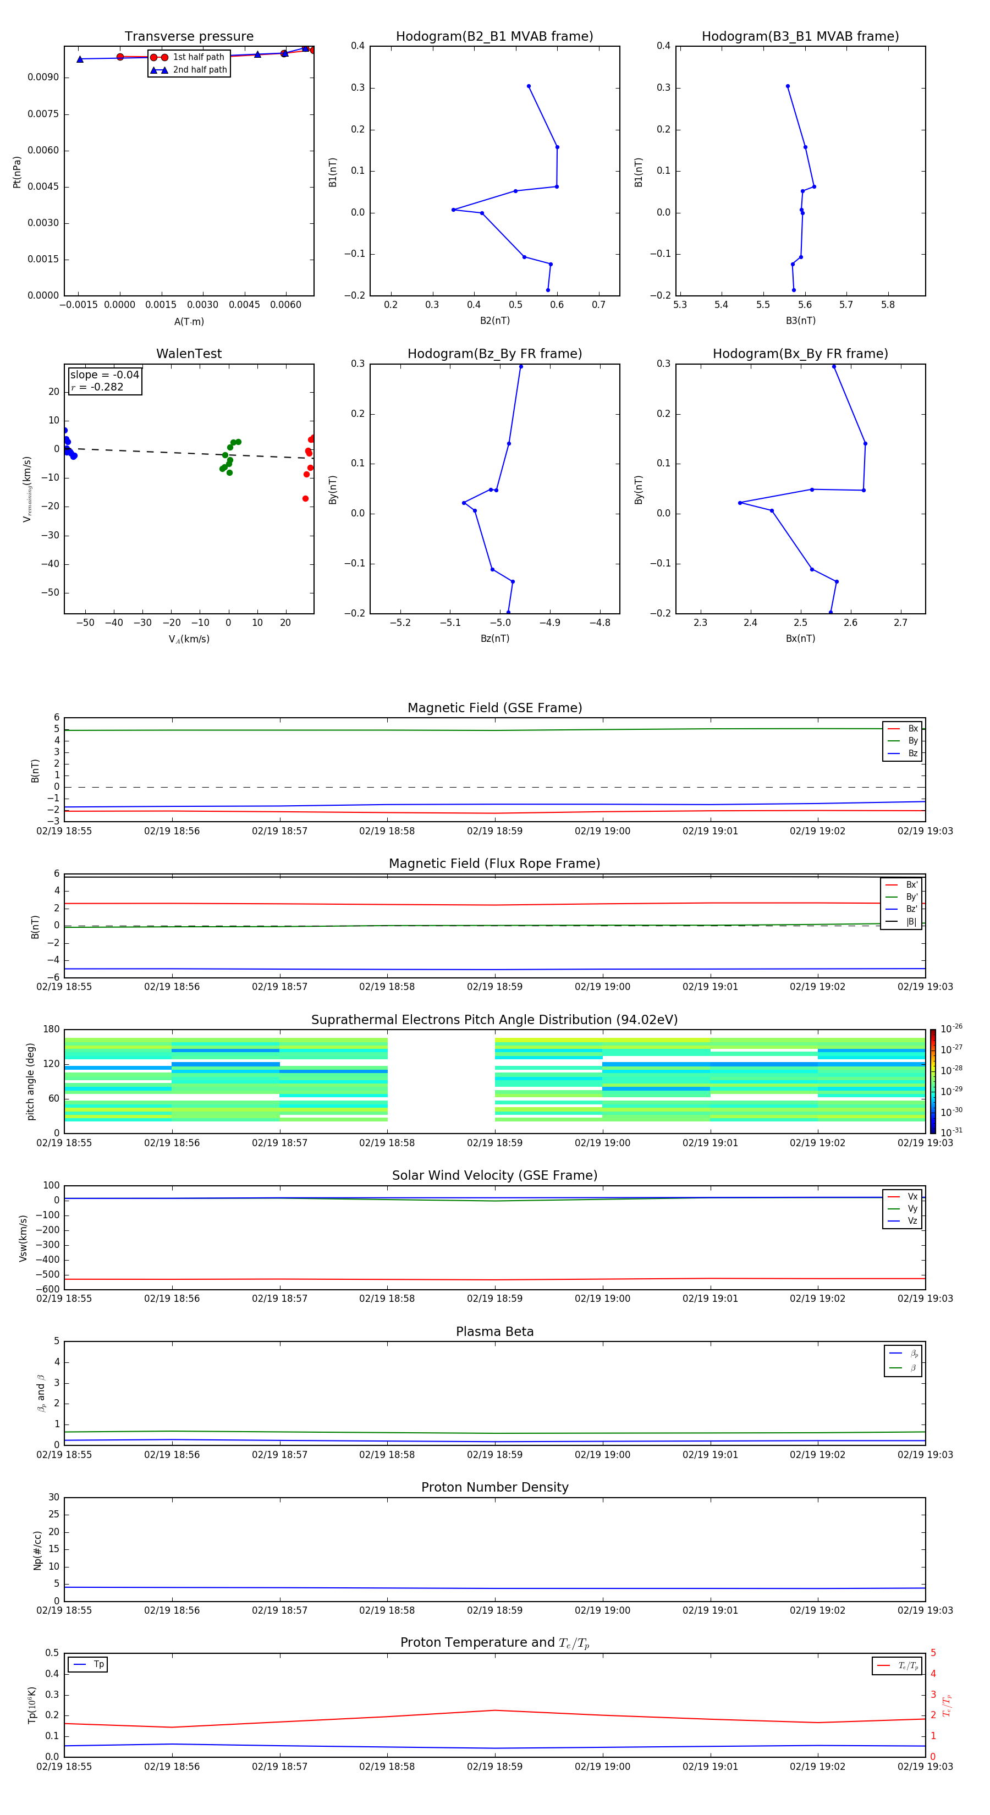Click 'Magnetic Field (Flux Rope Frame)' title

click(x=494, y=864)
